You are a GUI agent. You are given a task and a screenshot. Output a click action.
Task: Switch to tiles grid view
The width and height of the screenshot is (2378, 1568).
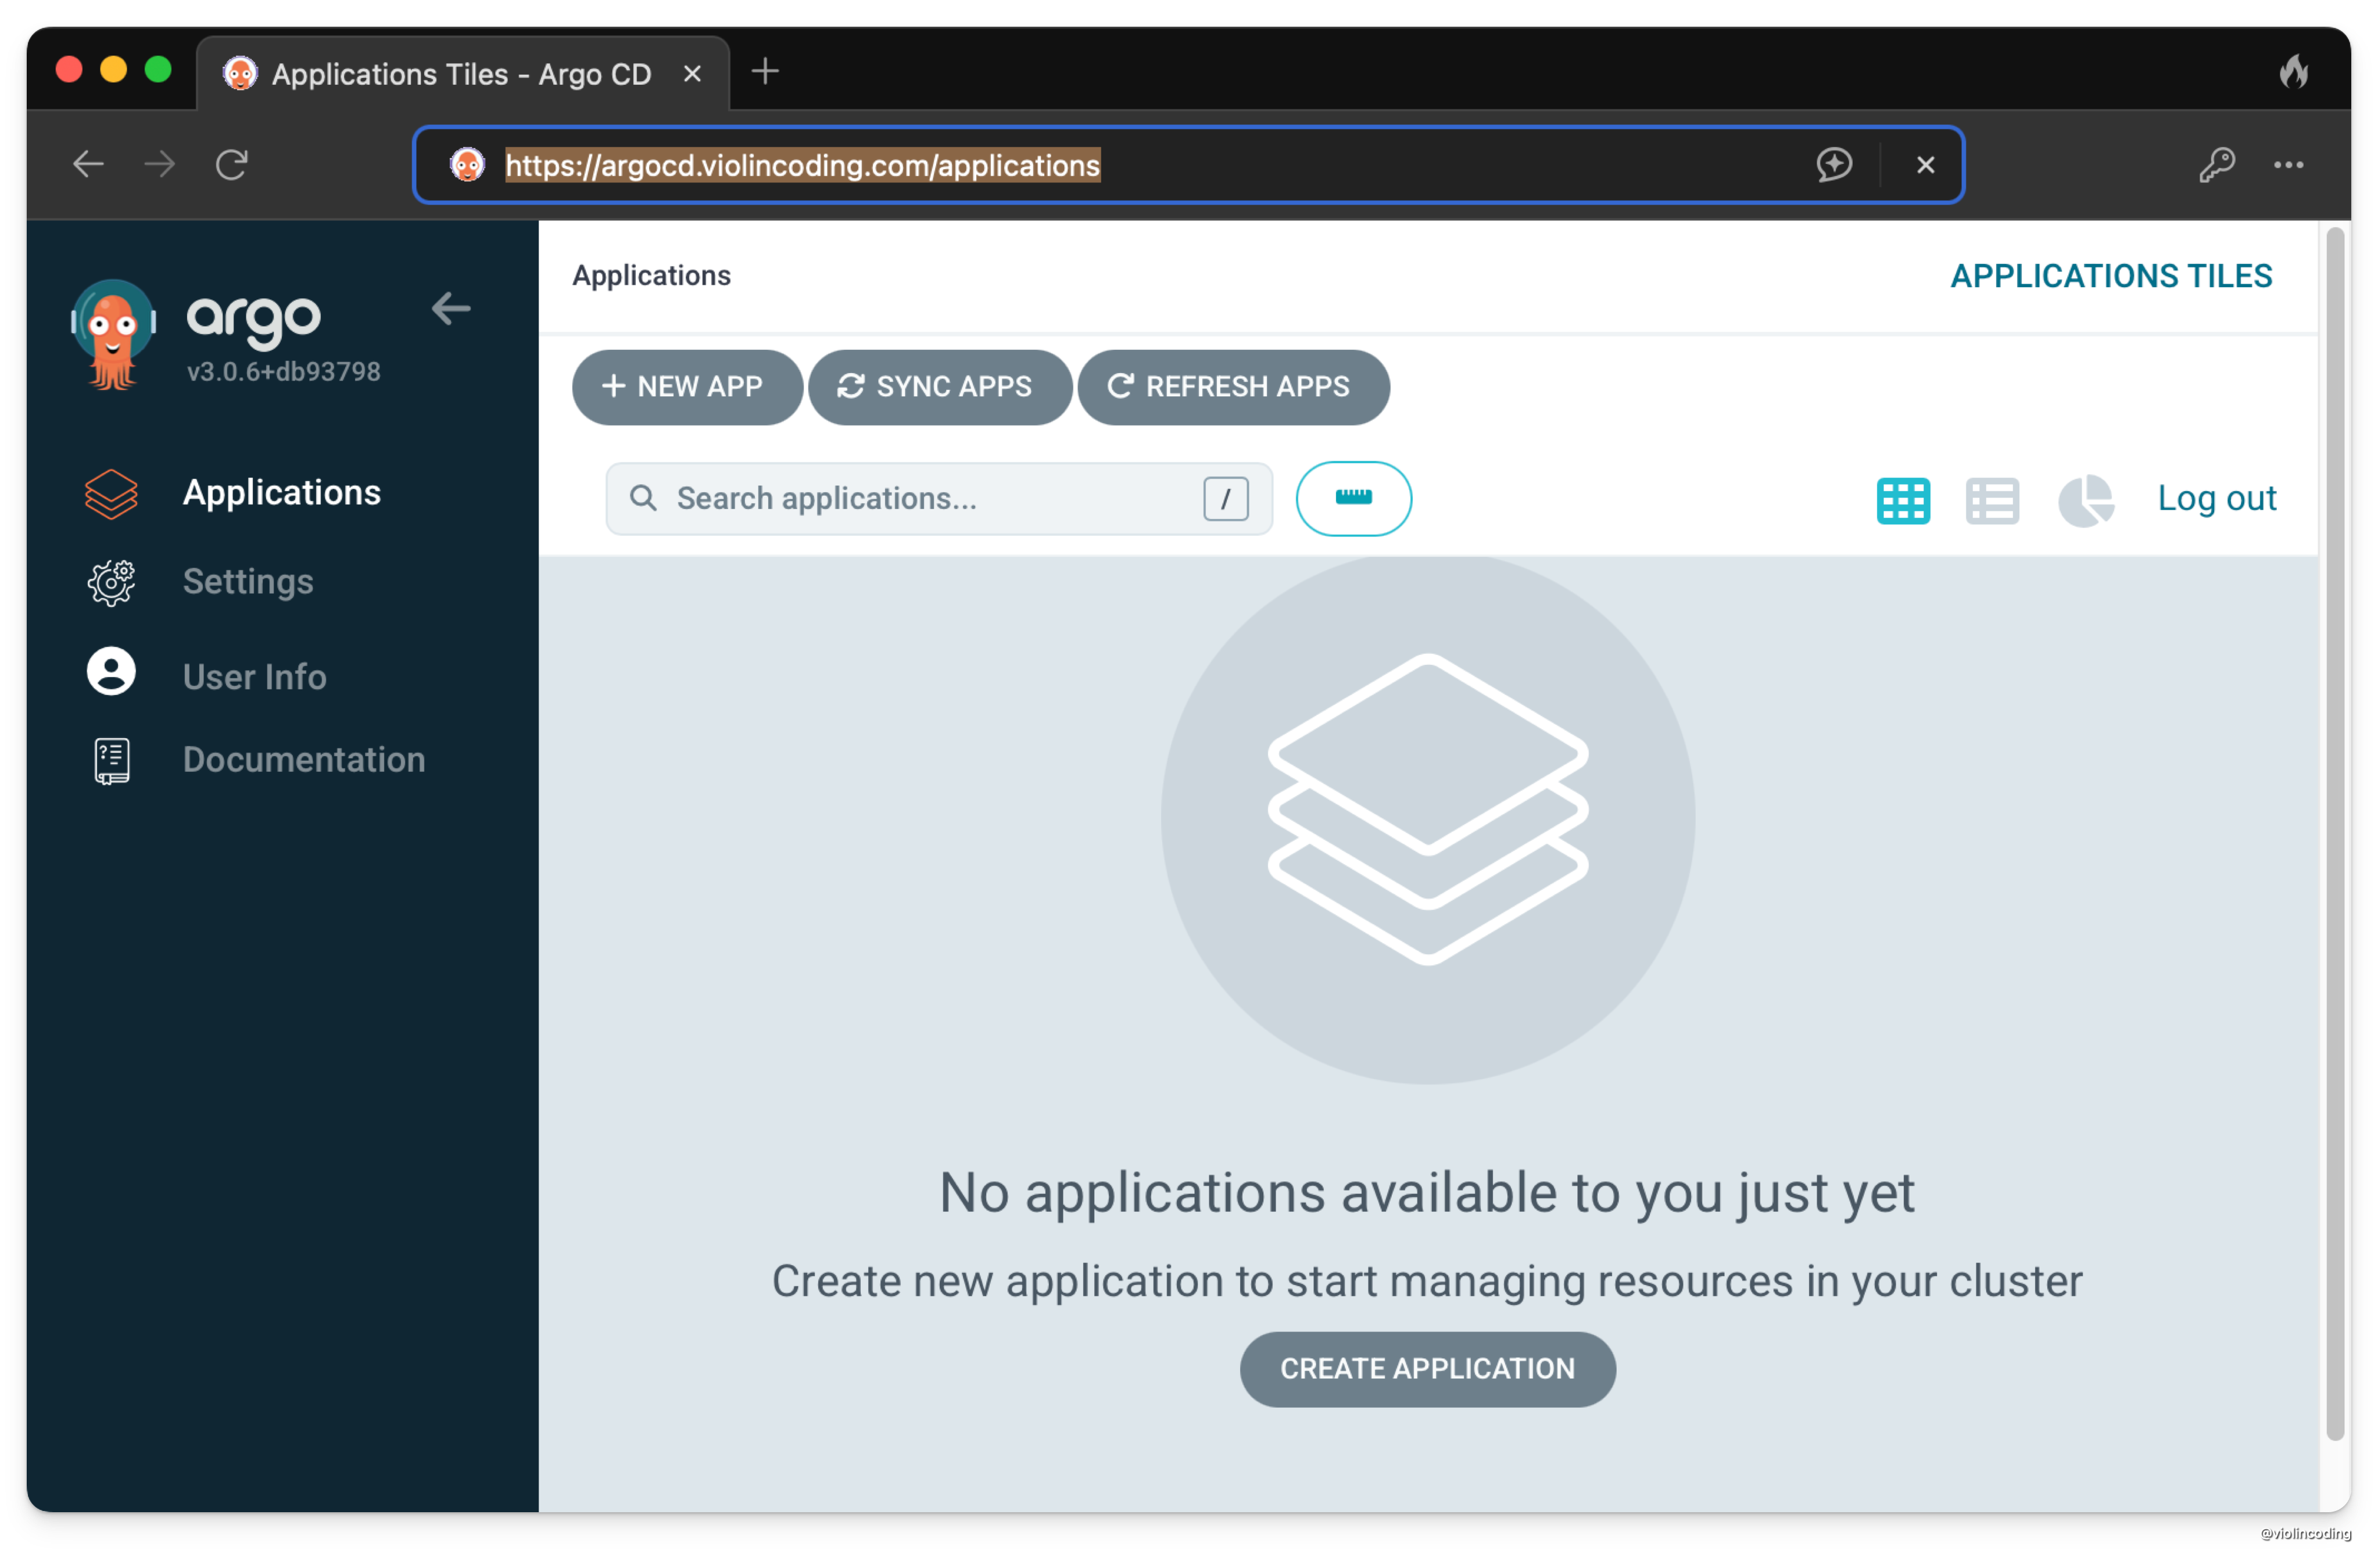[1902, 500]
